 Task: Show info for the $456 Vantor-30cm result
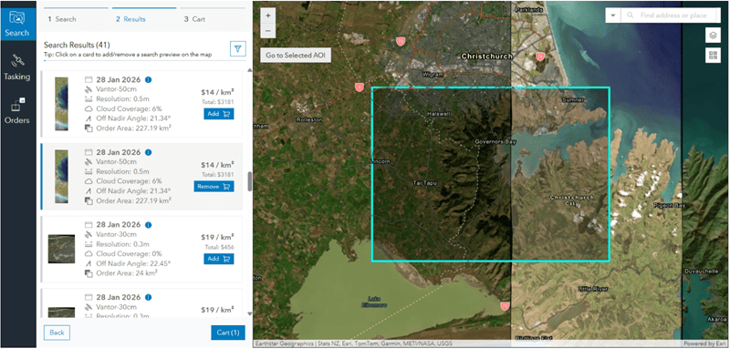[x=148, y=225]
